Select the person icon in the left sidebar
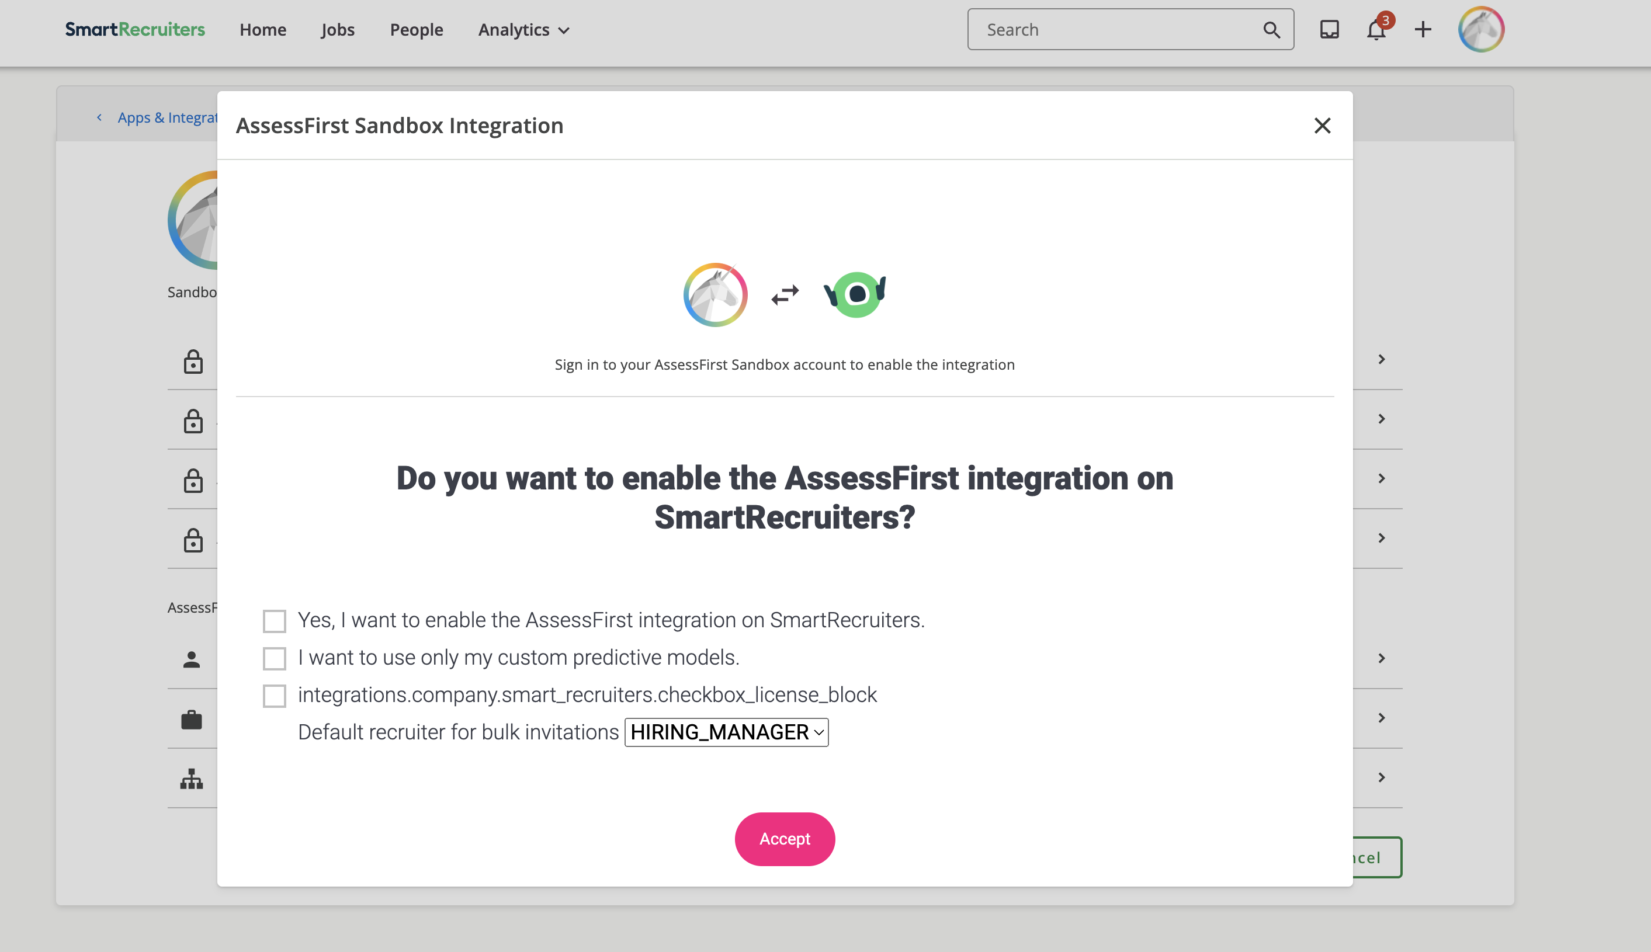Viewport: 1651px width, 952px height. [192, 660]
